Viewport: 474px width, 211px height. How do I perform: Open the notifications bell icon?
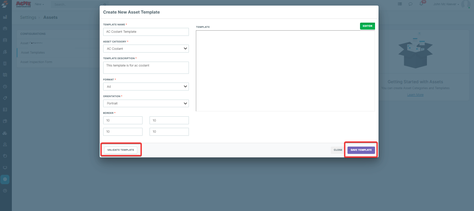pyautogui.click(x=422, y=4)
